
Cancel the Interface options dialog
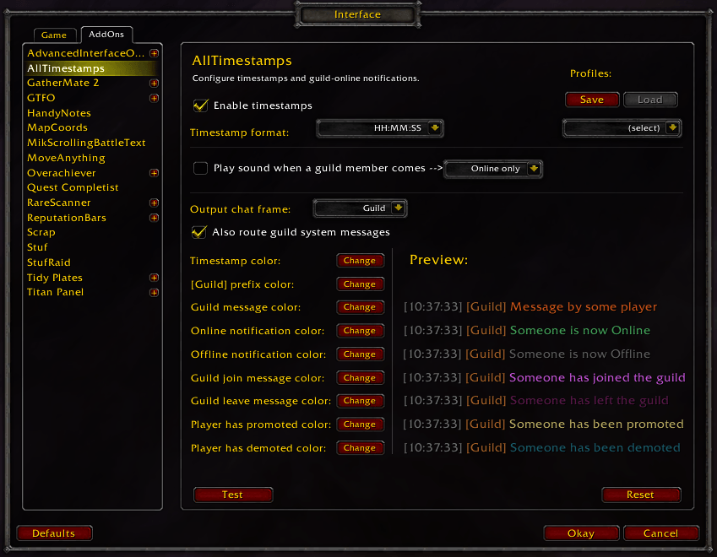click(661, 533)
